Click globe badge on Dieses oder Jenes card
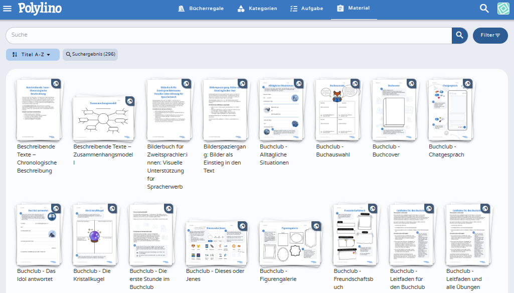Image resolution: width=514 pixels, height=293 pixels. coord(243,226)
